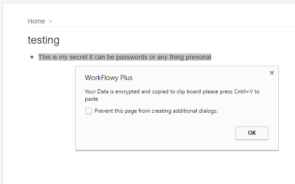Tick the Prevent additional dialogs checkbox
Image resolution: width=295 pixels, height=184 pixels.
click(x=88, y=111)
